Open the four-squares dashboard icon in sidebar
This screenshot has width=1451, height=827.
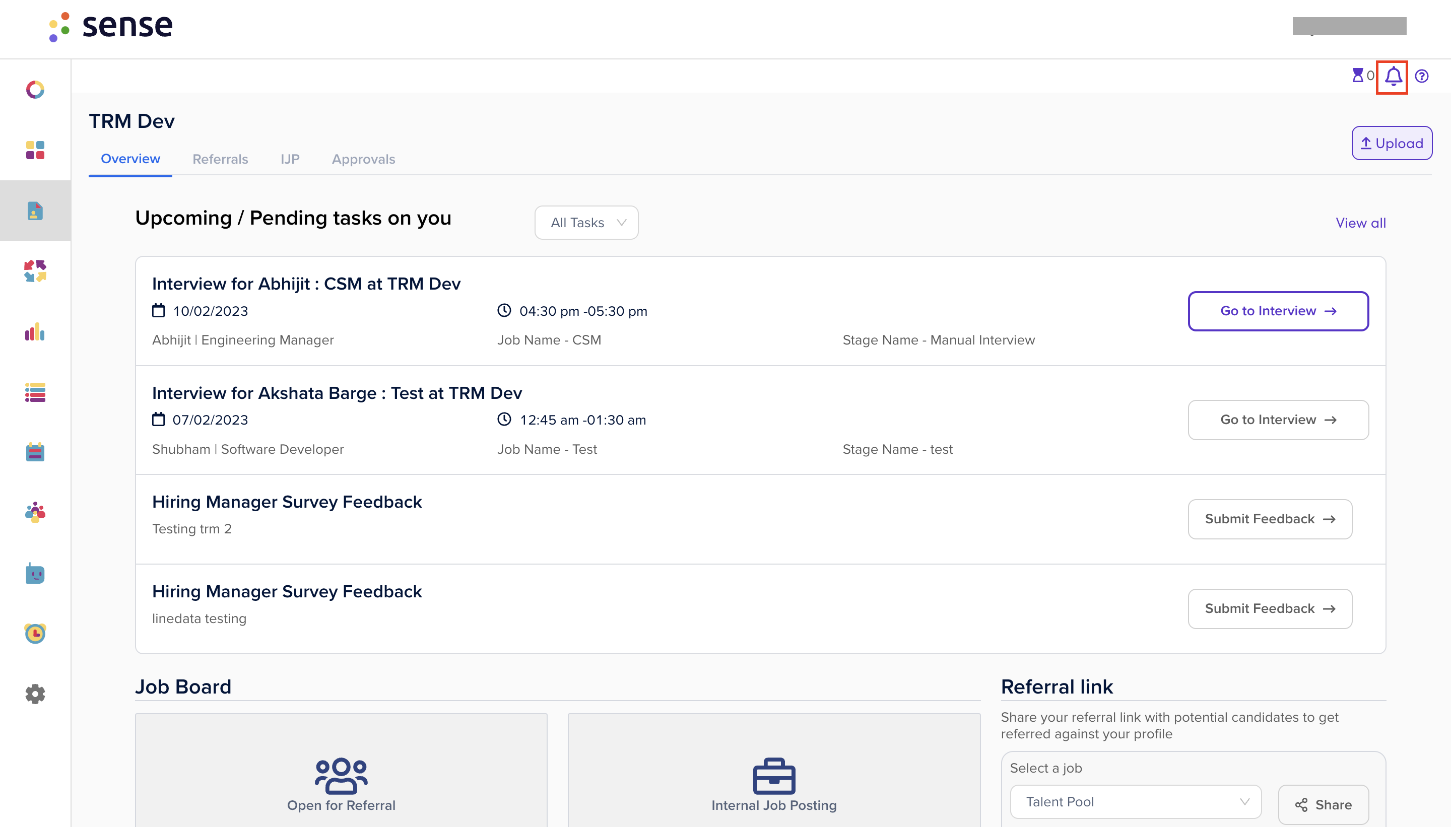pyautogui.click(x=35, y=150)
